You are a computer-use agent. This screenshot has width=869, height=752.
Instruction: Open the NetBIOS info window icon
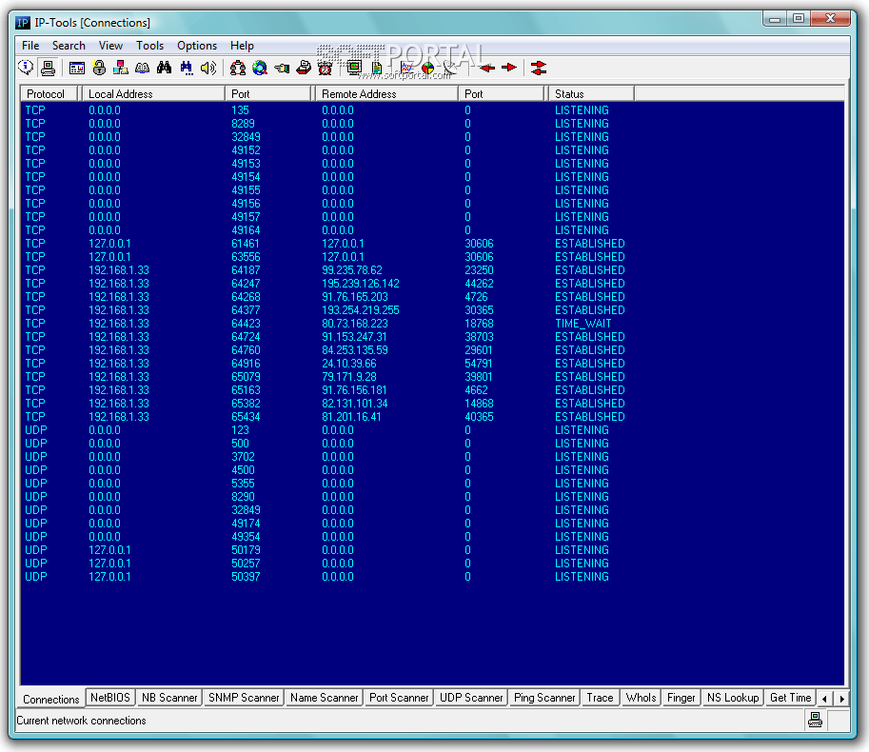(77, 68)
